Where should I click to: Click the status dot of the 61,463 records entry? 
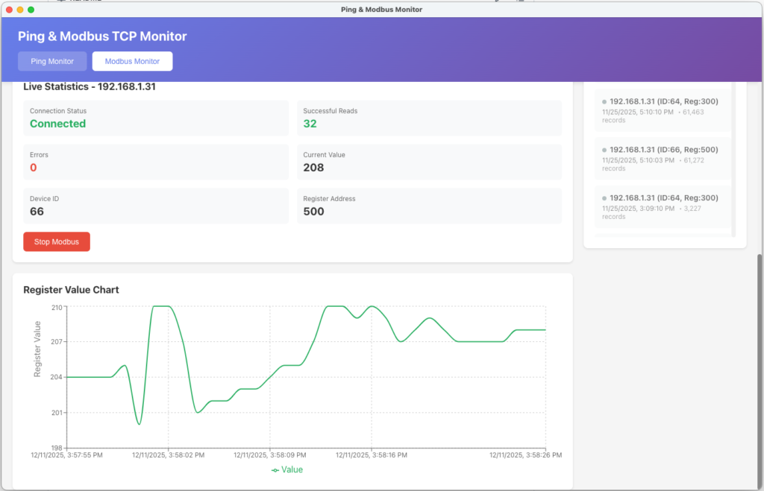point(604,101)
